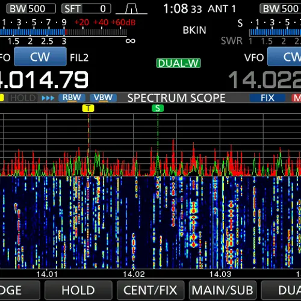The image size is (301, 301).
Task: Open the right CW mode selector
Action: click(x=285, y=57)
